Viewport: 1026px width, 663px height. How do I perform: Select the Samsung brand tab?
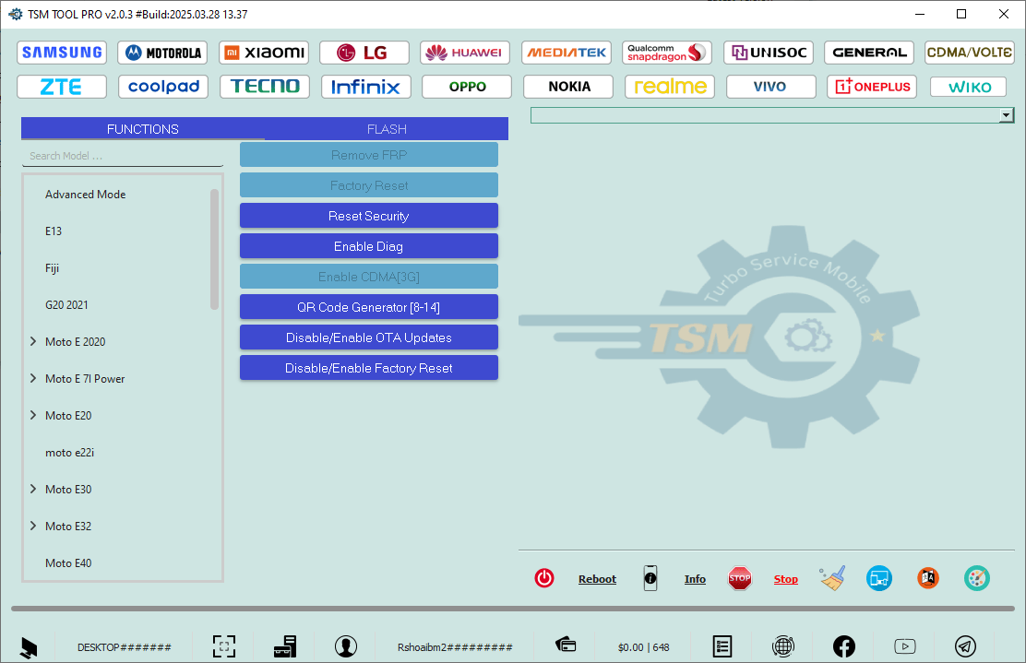(61, 52)
